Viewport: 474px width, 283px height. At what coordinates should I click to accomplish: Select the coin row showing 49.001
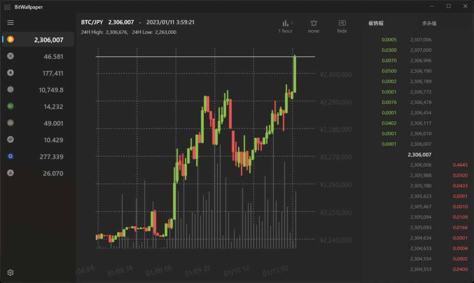(x=38, y=123)
